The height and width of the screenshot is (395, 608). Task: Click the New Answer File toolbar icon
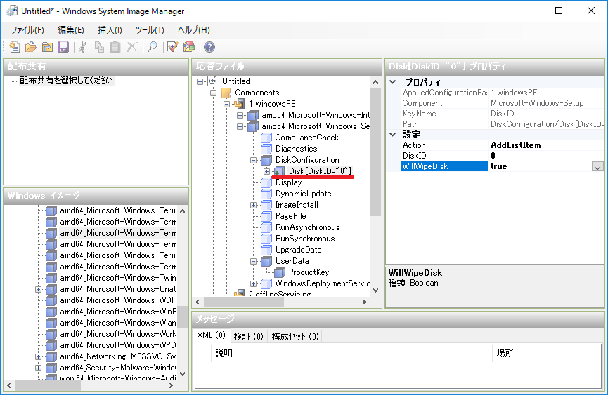click(15, 47)
